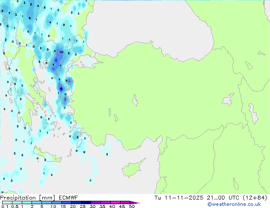Pick the 15–20 mm legend color swatch
270x208 pixels.
(x=66, y=202)
